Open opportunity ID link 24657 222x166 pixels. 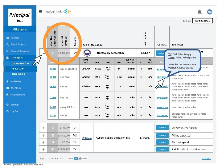(53, 107)
